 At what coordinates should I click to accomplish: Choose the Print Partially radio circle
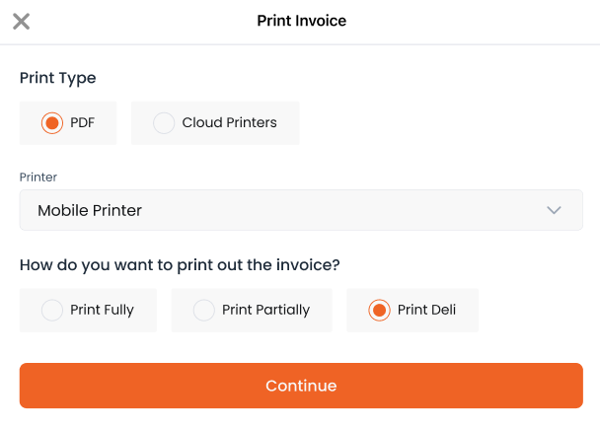coord(204,310)
